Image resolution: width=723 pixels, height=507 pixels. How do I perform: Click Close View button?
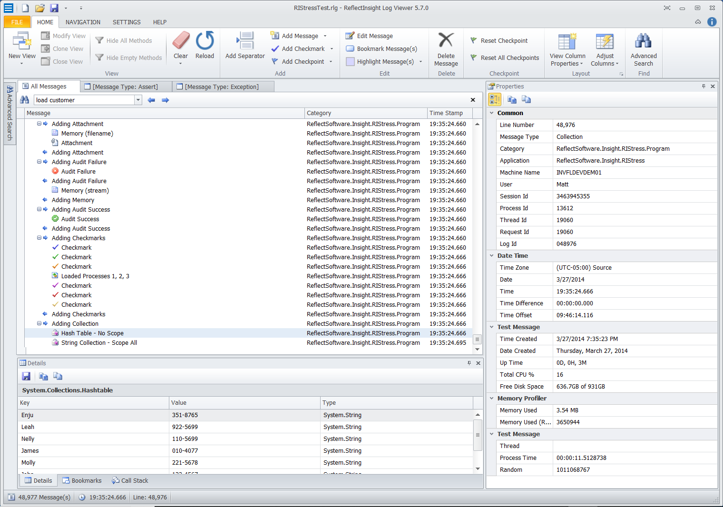(62, 61)
